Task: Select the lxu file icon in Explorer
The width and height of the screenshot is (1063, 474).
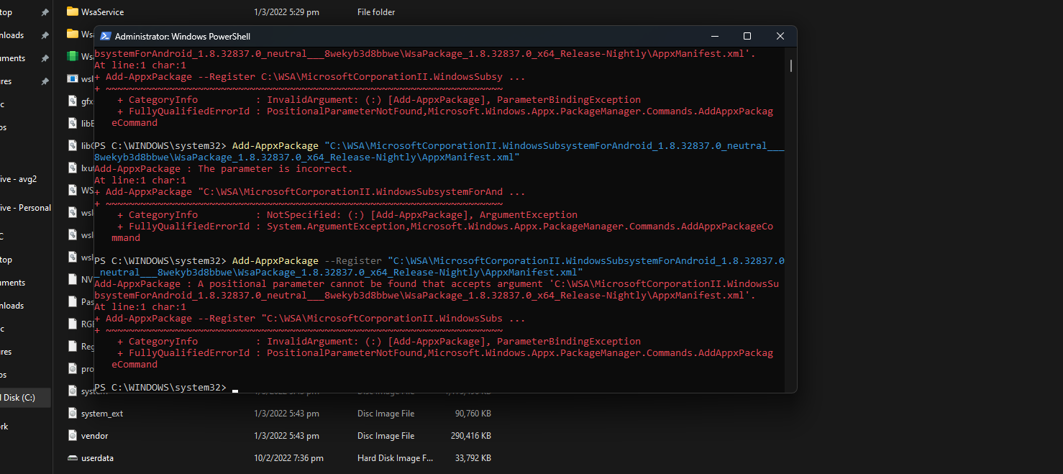Action: (72, 168)
